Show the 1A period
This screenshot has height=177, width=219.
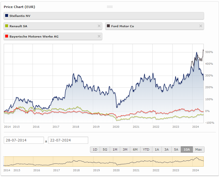click(x=157, y=150)
